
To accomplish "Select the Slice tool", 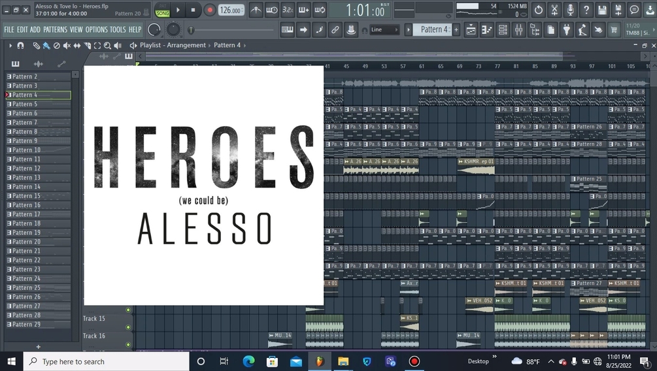I will [x=87, y=45].
